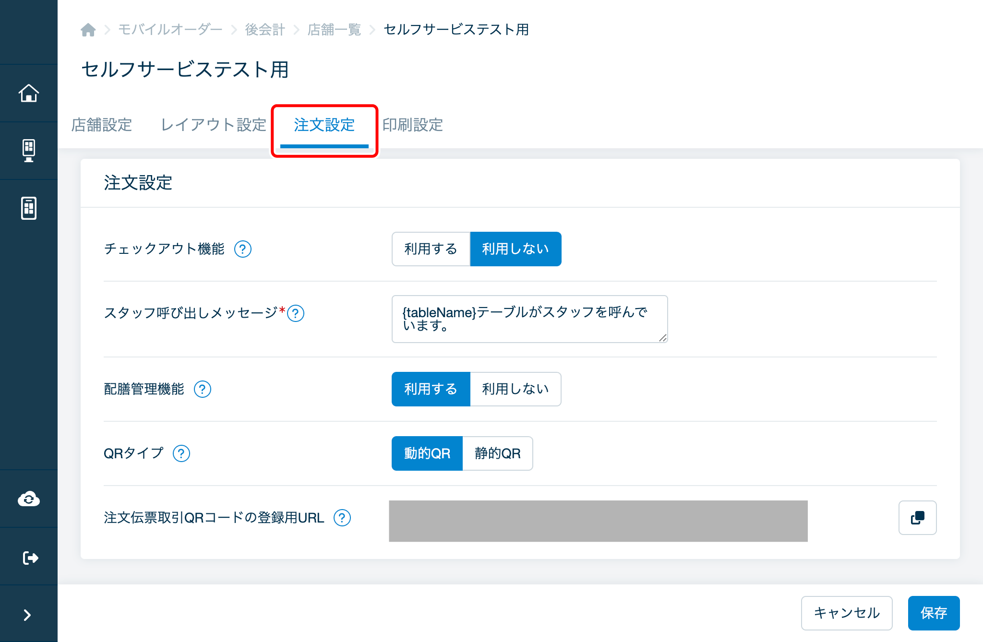Open the 印刷設定 tab

coord(412,125)
